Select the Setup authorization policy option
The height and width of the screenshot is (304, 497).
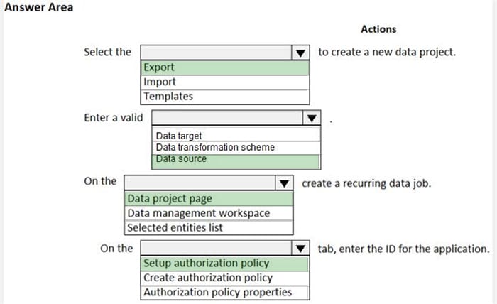point(226,264)
